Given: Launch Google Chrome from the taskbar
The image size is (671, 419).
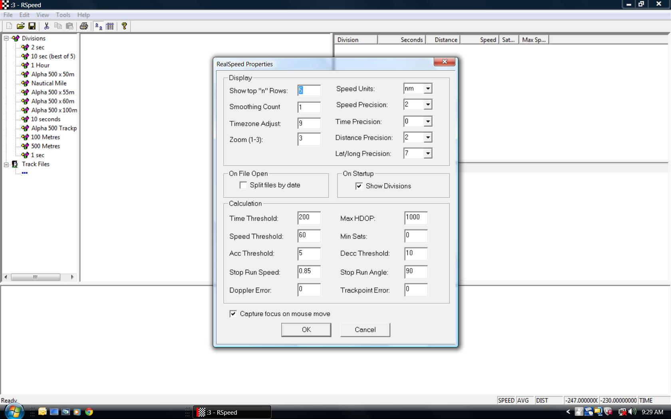Looking at the screenshot, I should 89,412.
